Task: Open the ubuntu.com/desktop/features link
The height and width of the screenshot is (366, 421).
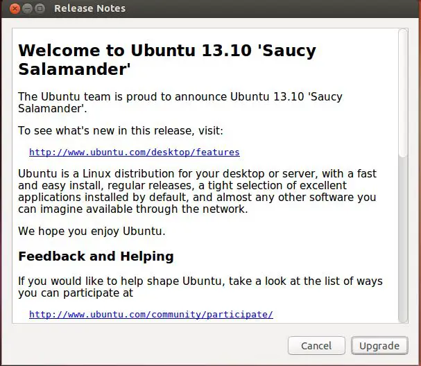Action: point(135,152)
